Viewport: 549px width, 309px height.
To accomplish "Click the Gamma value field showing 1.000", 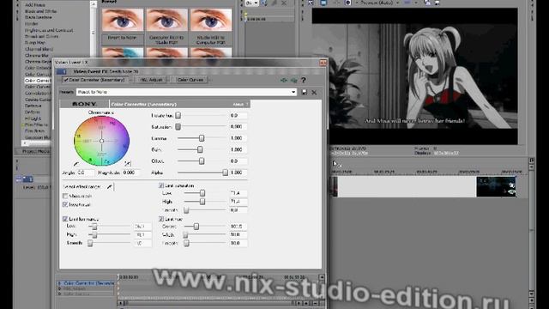I will point(238,138).
